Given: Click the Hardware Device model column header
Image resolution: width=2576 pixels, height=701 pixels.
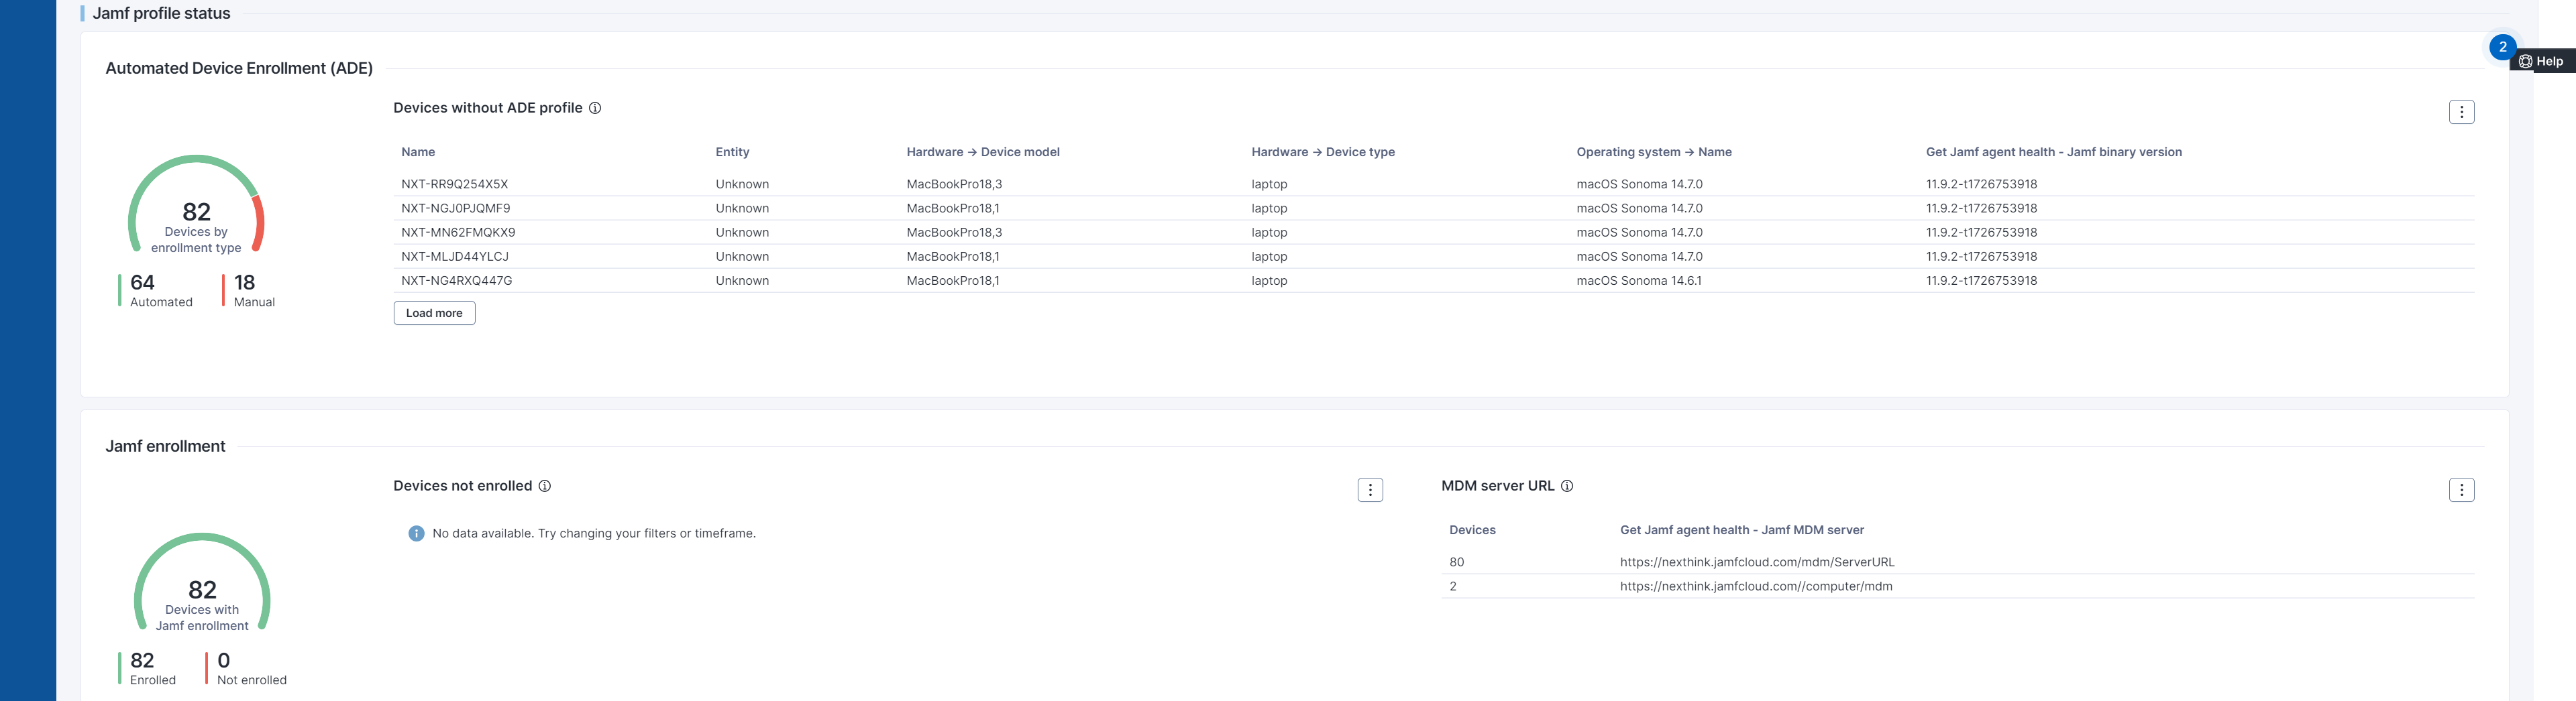Looking at the screenshot, I should (983, 151).
